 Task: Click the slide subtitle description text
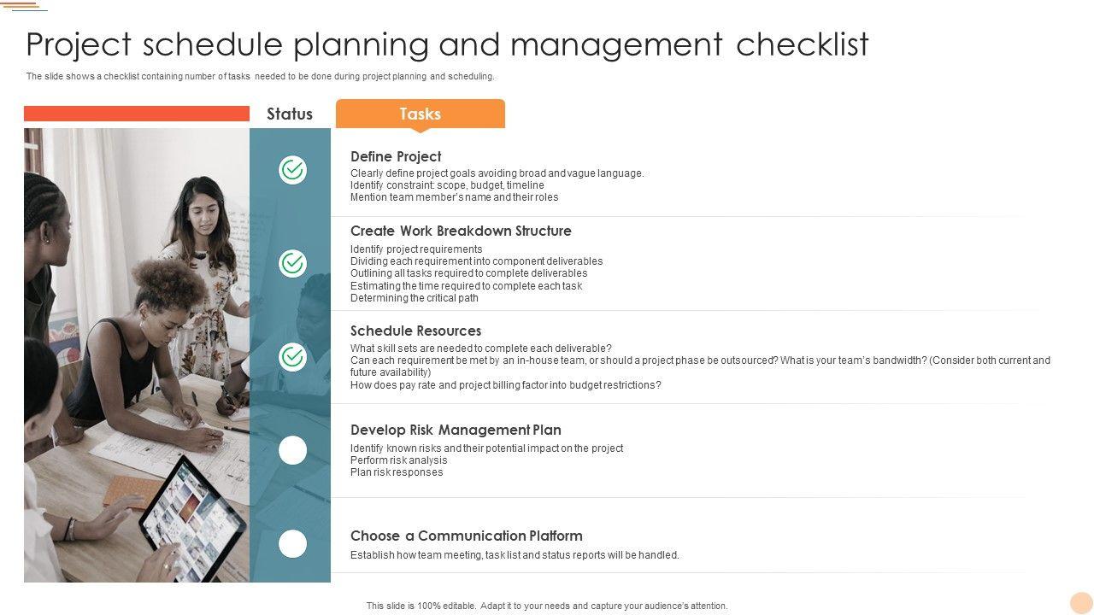[260, 76]
